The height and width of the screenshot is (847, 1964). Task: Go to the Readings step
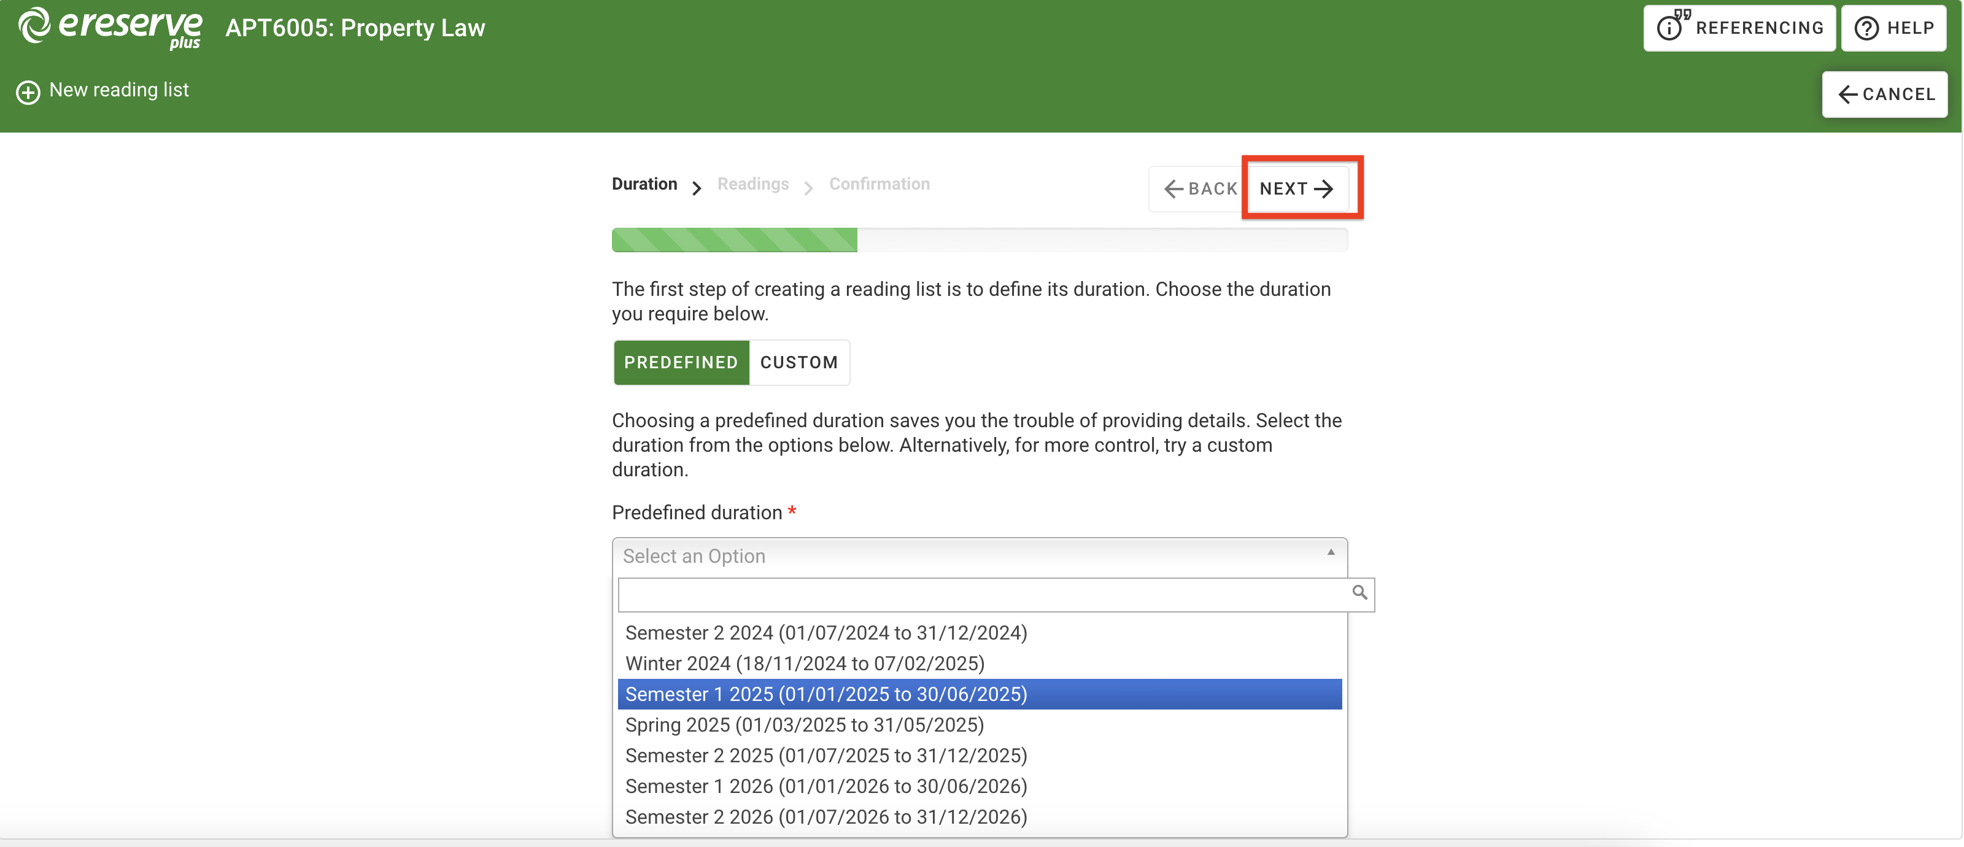(x=752, y=185)
